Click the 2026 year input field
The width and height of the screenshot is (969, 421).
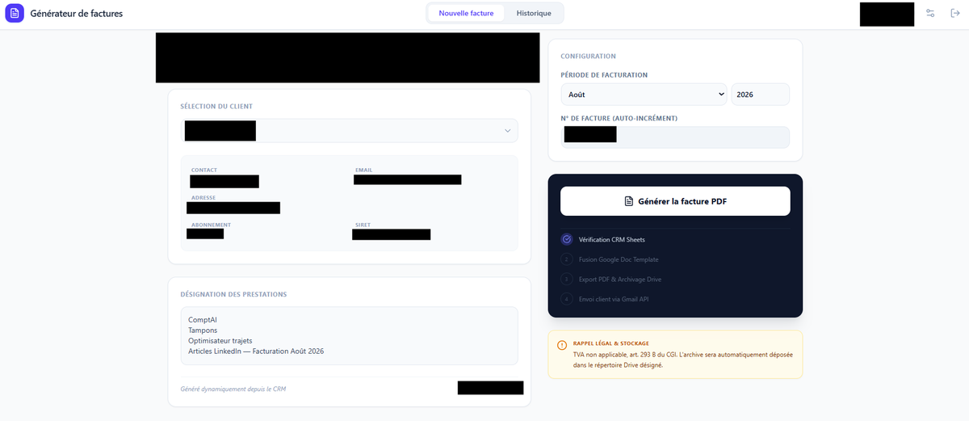click(761, 95)
